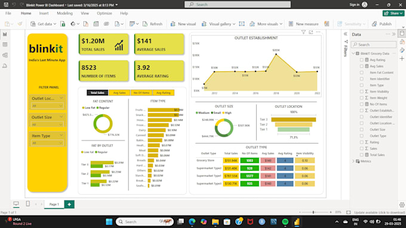The height and width of the screenshot is (228, 406).
Task: Click Focus mode icon above Outlet Establishment chart
Action: point(310,32)
